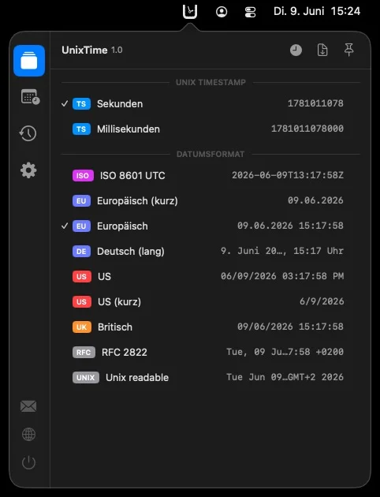Click Unix readable value ending GMT+2 2026
Viewport: 380px width, 497px height.
click(285, 377)
